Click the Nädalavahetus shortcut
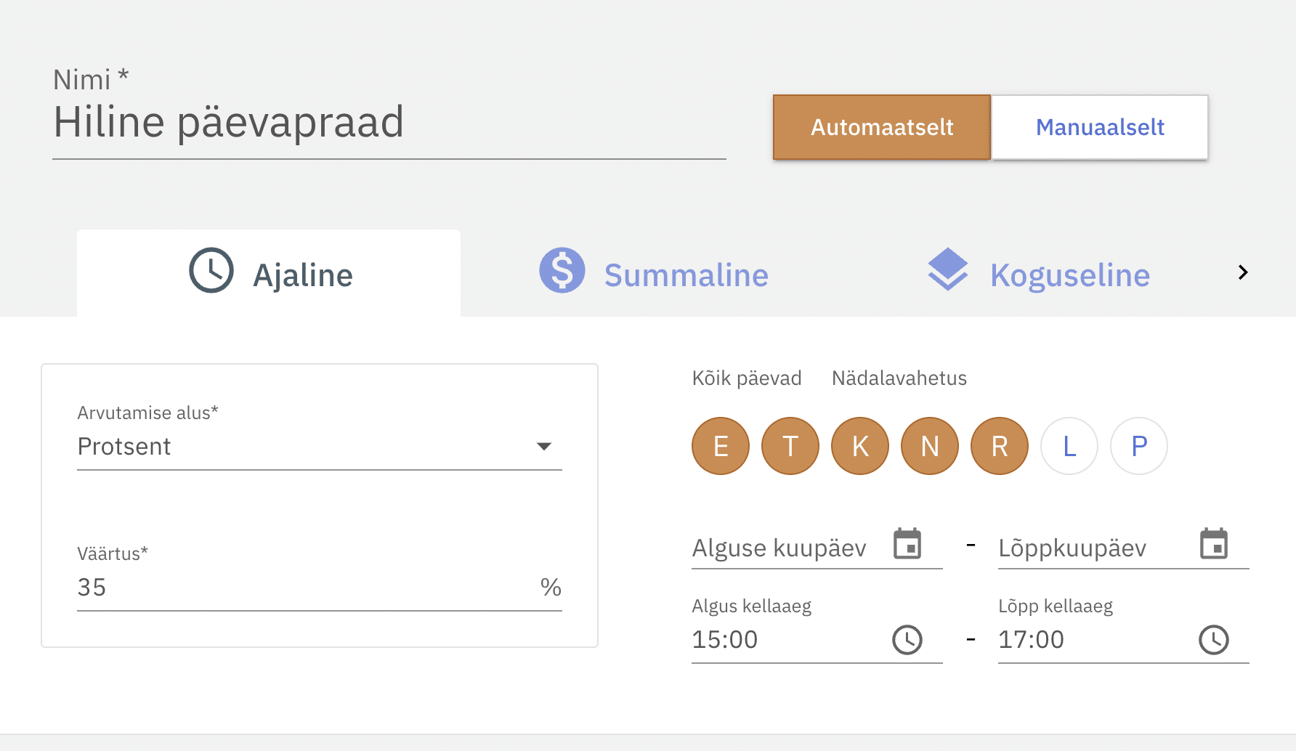Viewport: 1296px width, 751px height. pos(899,378)
